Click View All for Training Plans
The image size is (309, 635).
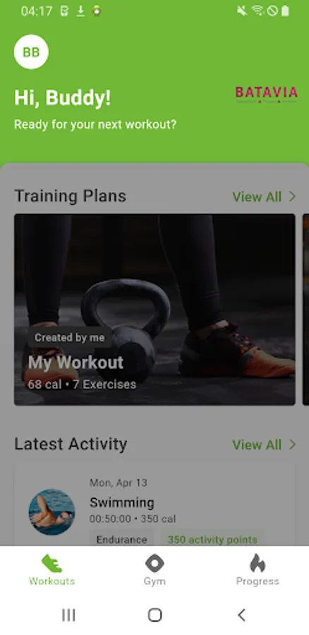click(257, 197)
